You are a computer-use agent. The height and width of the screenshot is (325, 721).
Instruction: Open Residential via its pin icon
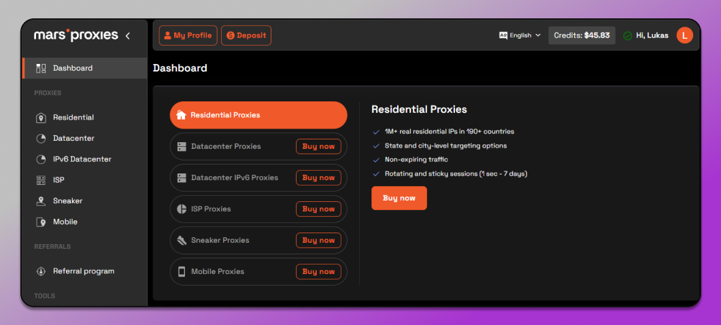click(41, 118)
